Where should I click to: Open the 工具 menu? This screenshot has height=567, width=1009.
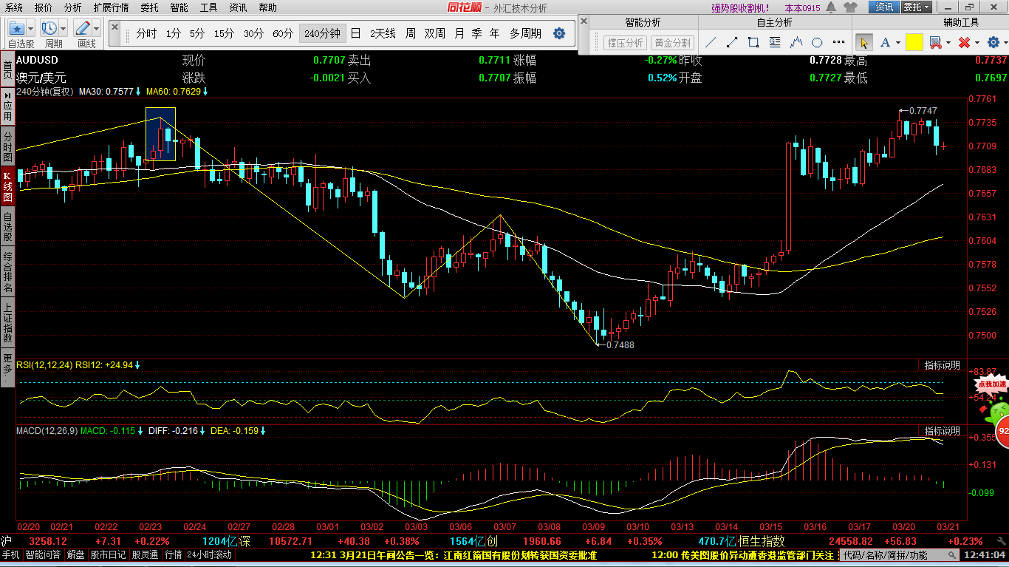pos(209,7)
